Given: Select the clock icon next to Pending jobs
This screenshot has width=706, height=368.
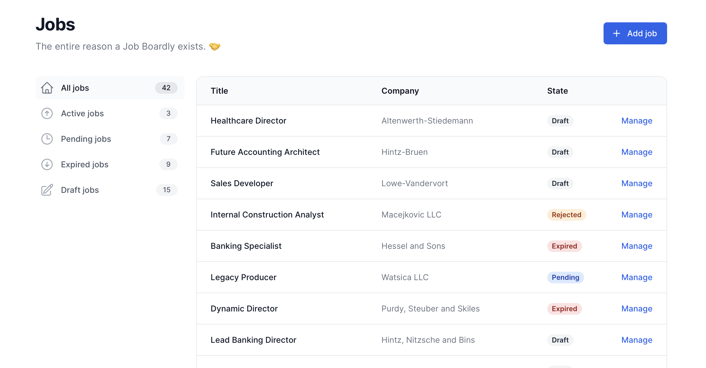Looking at the screenshot, I should tap(47, 139).
